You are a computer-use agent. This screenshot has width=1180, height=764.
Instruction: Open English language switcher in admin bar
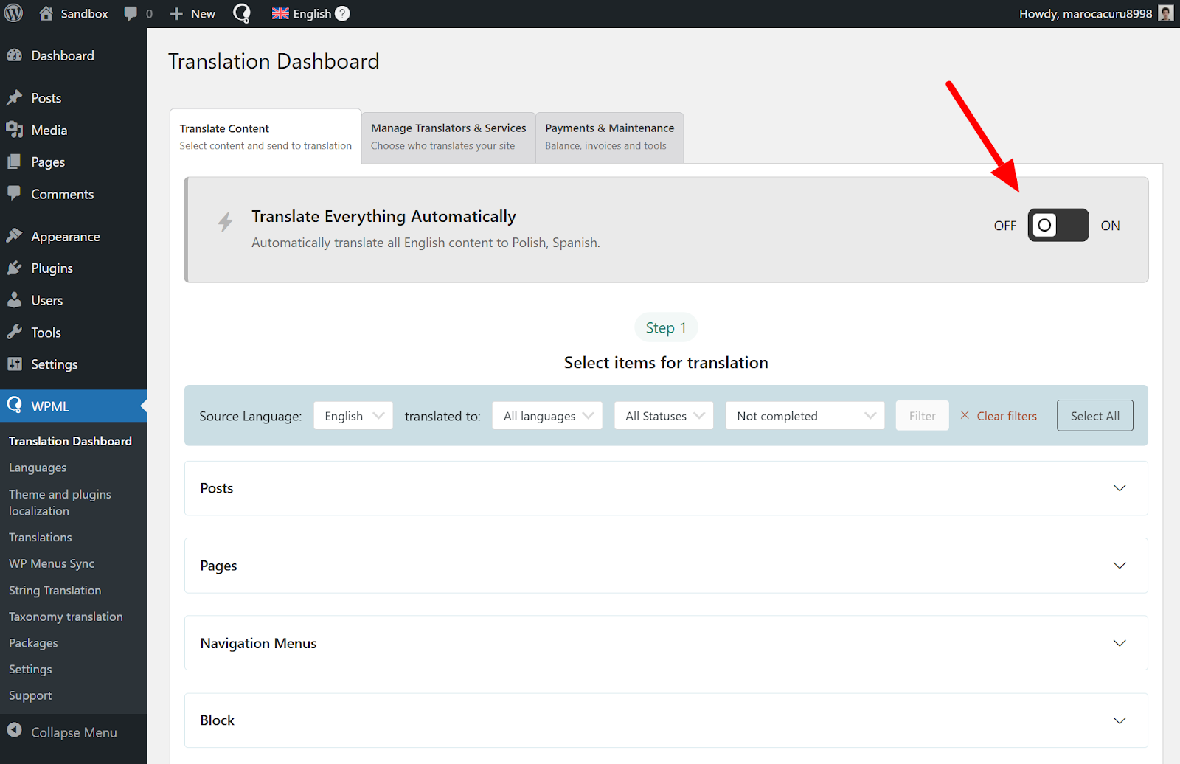[312, 14]
